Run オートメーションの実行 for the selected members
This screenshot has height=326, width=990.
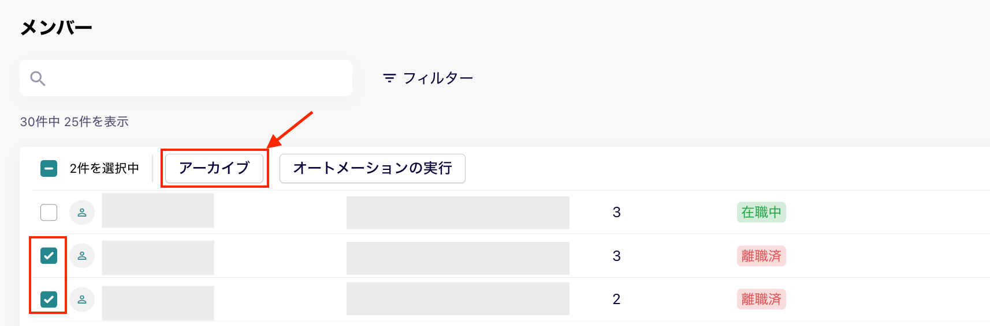coord(373,168)
